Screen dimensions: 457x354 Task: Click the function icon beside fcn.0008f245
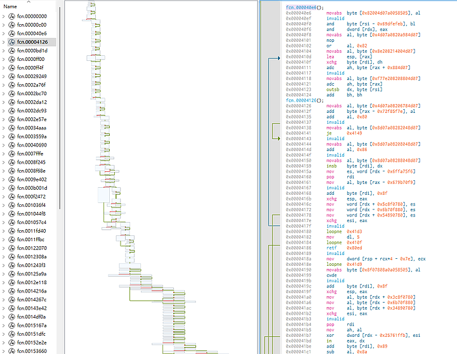(x=11, y=162)
